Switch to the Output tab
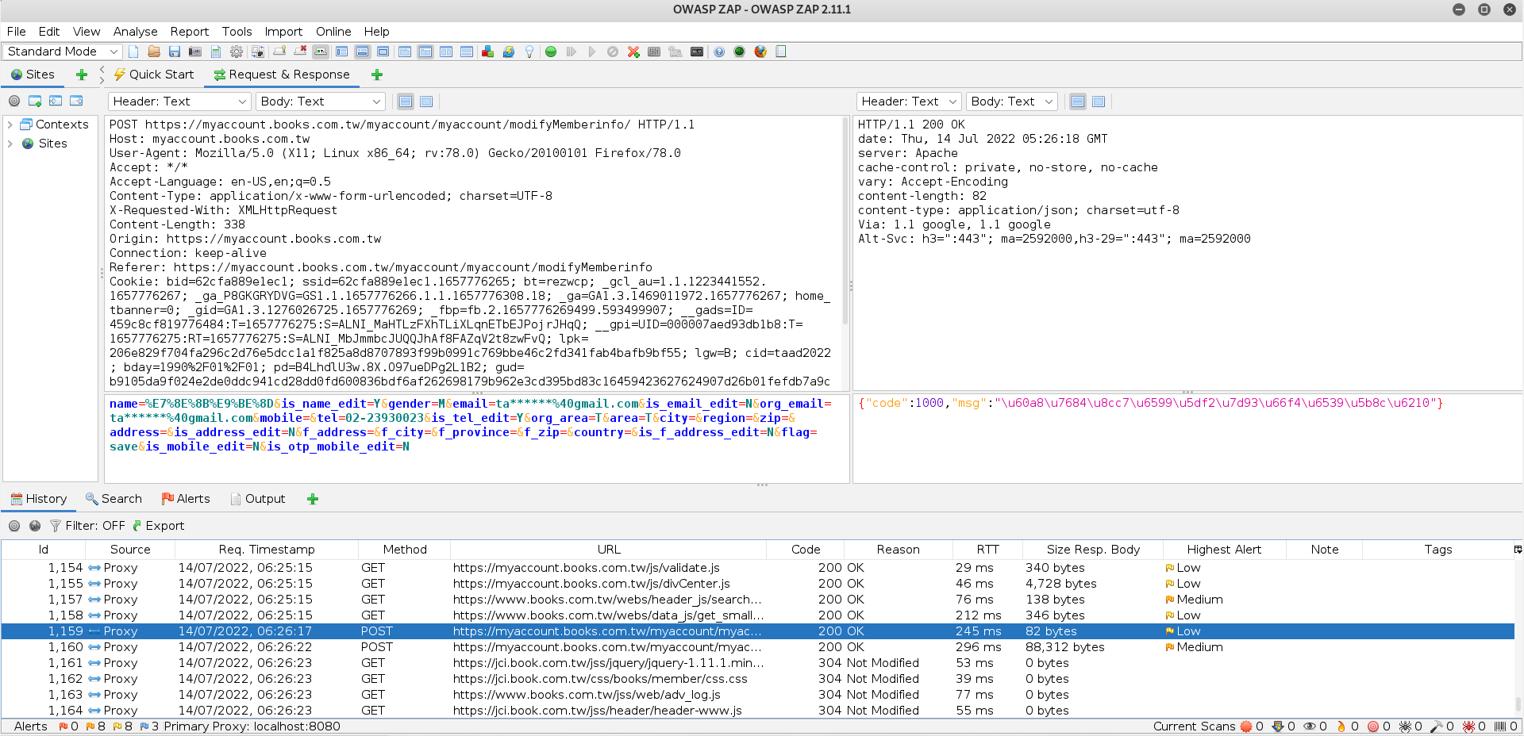 (x=257, y=499)
